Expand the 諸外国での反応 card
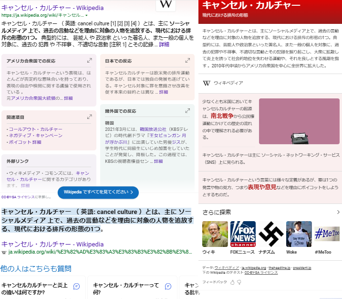This screenshot has width=342, height=299. click(x=187, y=111)
